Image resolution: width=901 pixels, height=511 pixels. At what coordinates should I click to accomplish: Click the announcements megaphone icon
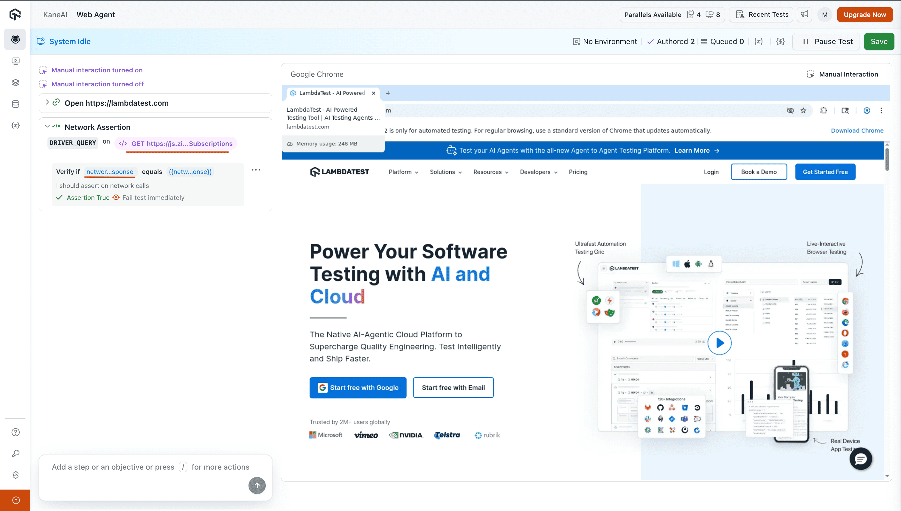tap(804, 14)
